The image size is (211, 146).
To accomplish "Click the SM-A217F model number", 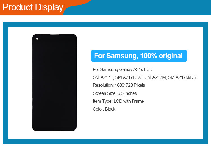I will [x=103, y=77].
